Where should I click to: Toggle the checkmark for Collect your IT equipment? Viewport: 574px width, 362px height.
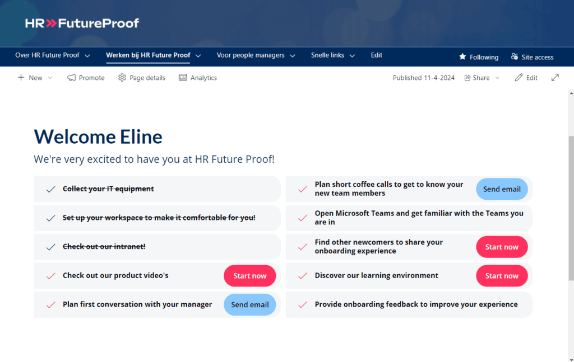(x=50, y=189)
